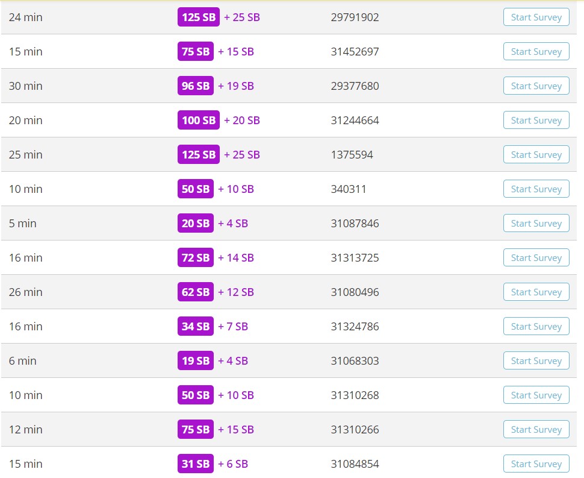
Task: Click the 20 min duration text
Action: [x=26, y=120]
